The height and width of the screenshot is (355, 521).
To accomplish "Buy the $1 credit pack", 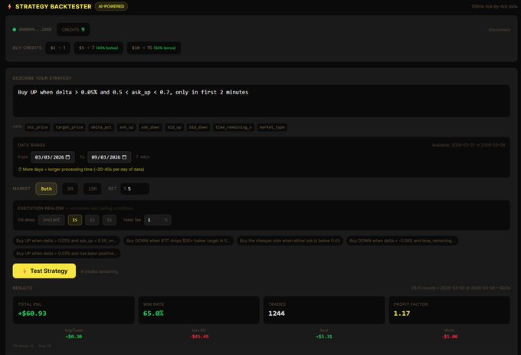I will point(57,48).
